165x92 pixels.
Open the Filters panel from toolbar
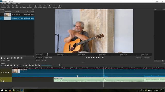[49, 7]
